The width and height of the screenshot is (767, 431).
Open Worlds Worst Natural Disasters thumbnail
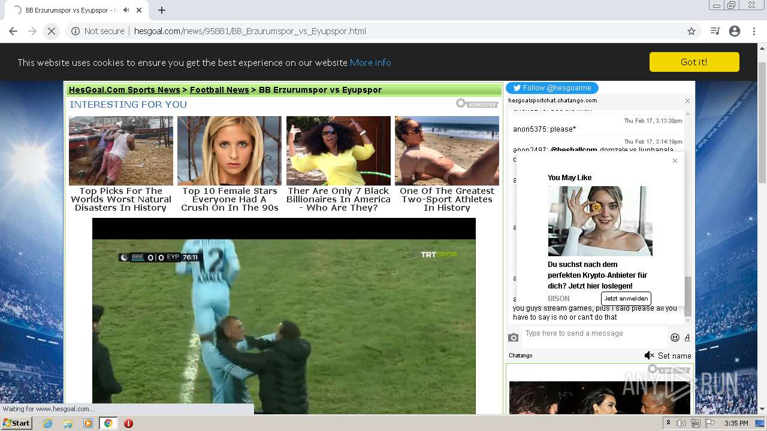(x=121, y=151)
